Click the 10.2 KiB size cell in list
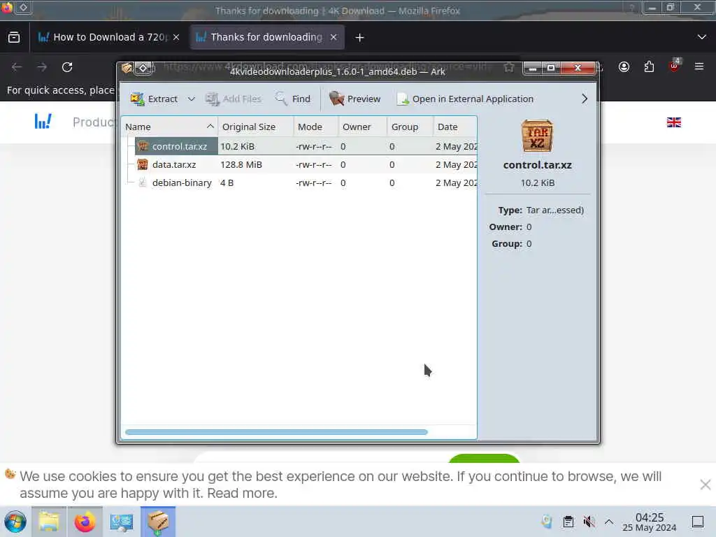The height and width of the screenshot is (537, 716). point(238,146)
